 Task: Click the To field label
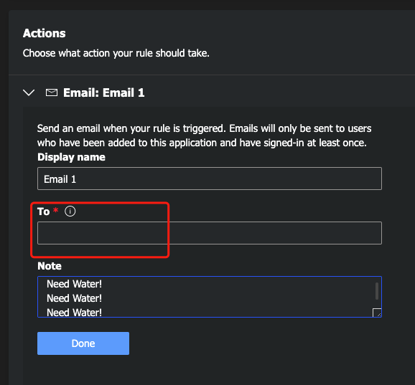(43, 211)
